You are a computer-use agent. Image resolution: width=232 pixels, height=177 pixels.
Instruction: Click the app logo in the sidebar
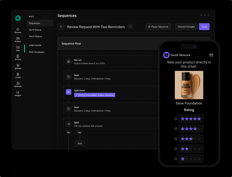17,18
